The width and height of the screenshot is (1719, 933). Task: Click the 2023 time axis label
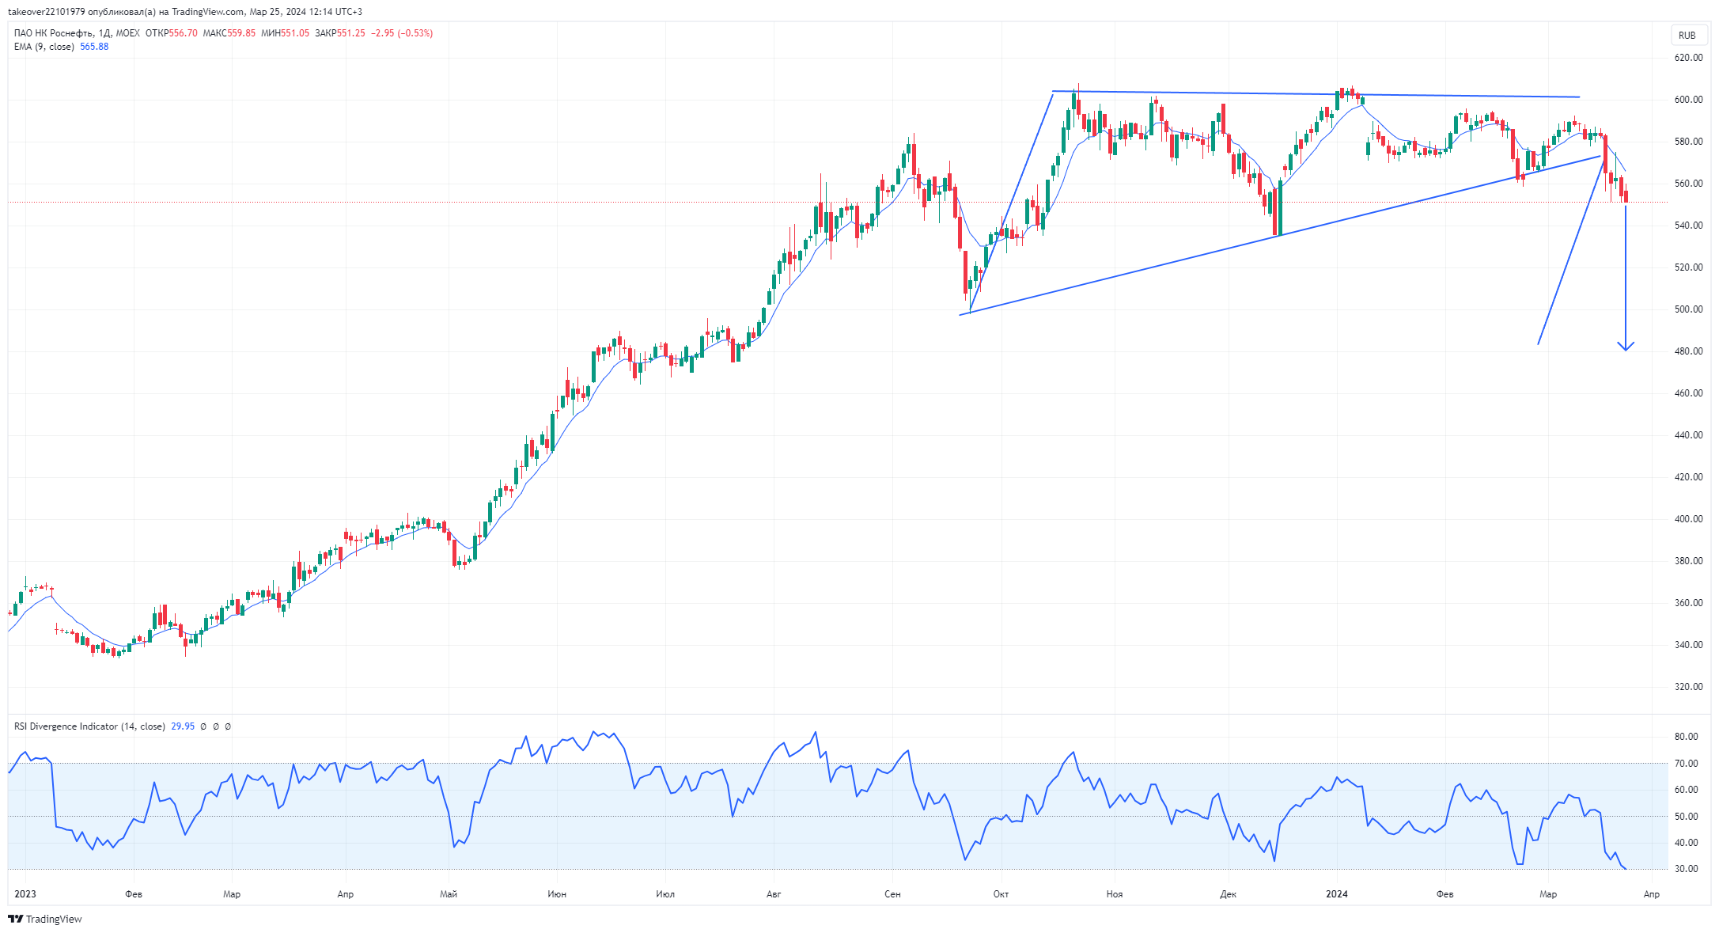coord(25,894)
